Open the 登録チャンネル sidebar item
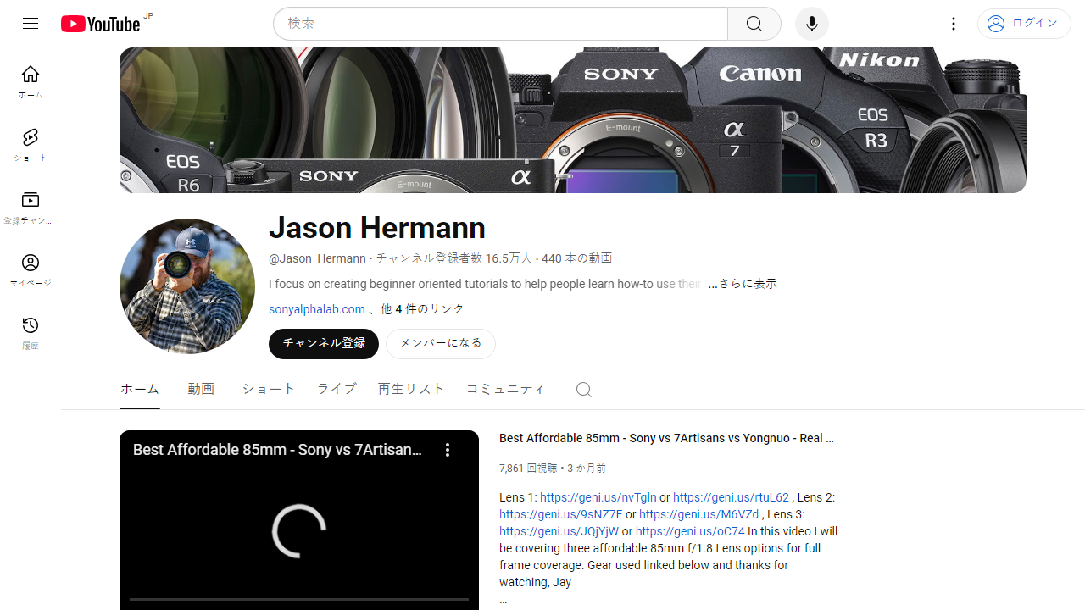 31,208
